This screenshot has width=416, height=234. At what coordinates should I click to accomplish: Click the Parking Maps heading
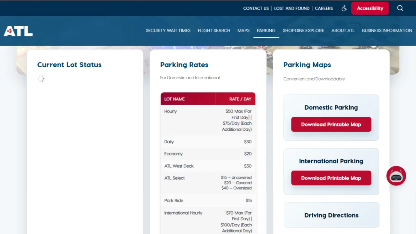(x=307, y=65)
